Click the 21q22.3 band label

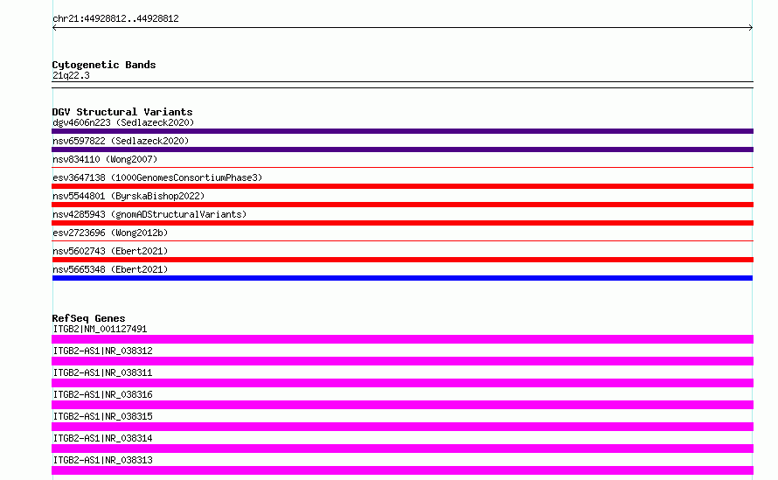tap(71, 75)
